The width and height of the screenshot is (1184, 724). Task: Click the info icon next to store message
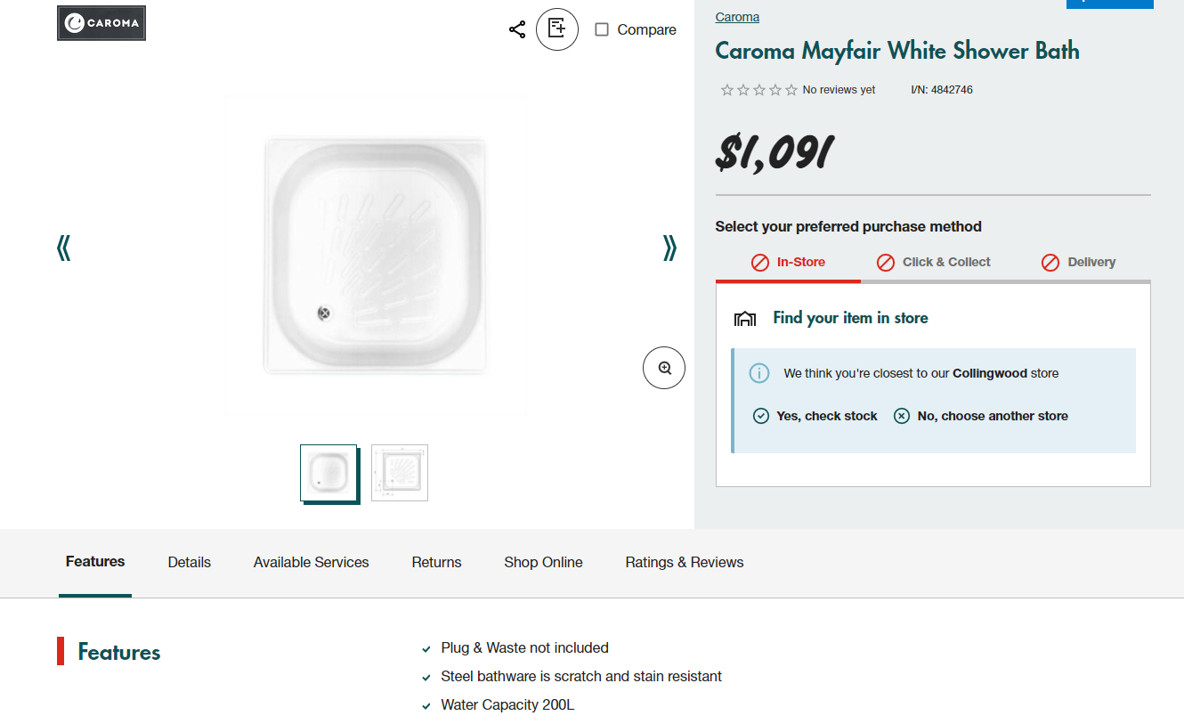pyautogui.click(x=758, y=373)
